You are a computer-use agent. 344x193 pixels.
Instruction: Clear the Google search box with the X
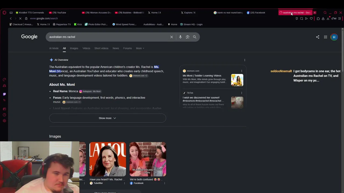coord(171,37)
